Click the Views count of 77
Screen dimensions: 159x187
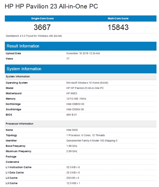coord(68,59)
